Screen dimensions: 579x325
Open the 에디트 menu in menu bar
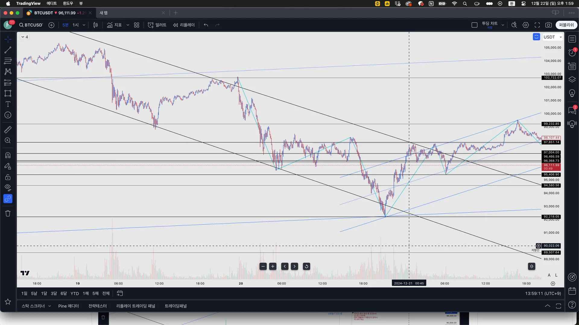pyautogui.click(x=52, y=3)
